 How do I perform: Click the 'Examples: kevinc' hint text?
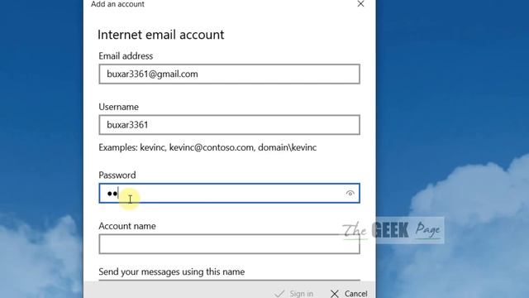pyautogui.click(x=207, y=147)
